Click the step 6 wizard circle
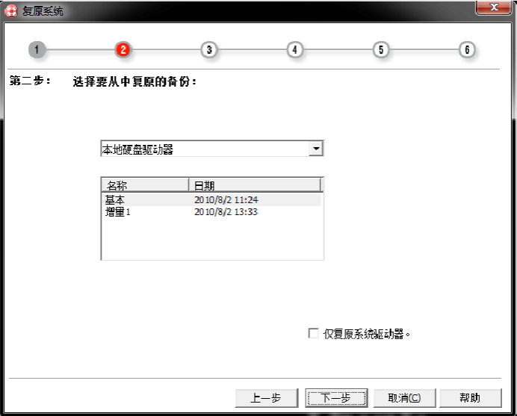 (x=467, y=50)
